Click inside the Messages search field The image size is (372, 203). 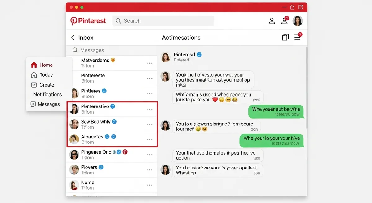(102, 50)
